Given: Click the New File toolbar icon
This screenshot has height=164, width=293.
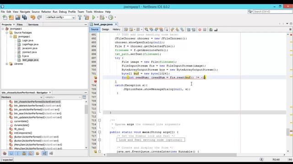Looking at the screenshot, I should pyautogui.click(x=5, y=17).
